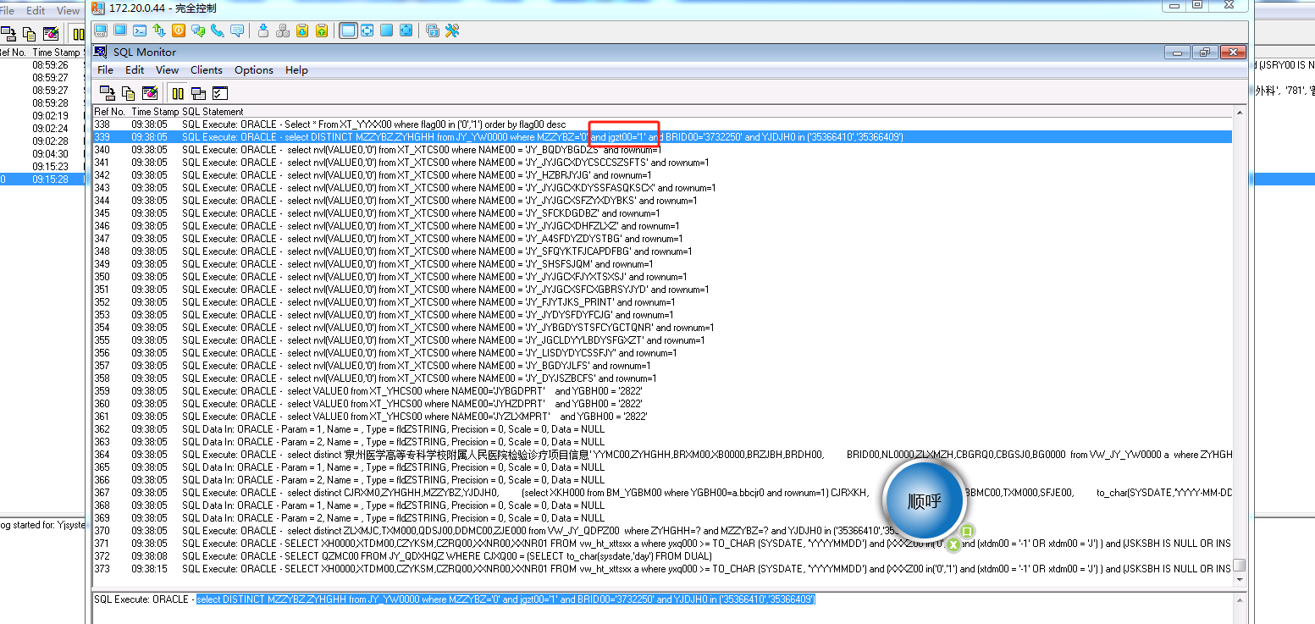This screenshot has width=1315, height=624.
Task: Click the clear log icon in the background window toolbar
Action: (x=51, y=34)
